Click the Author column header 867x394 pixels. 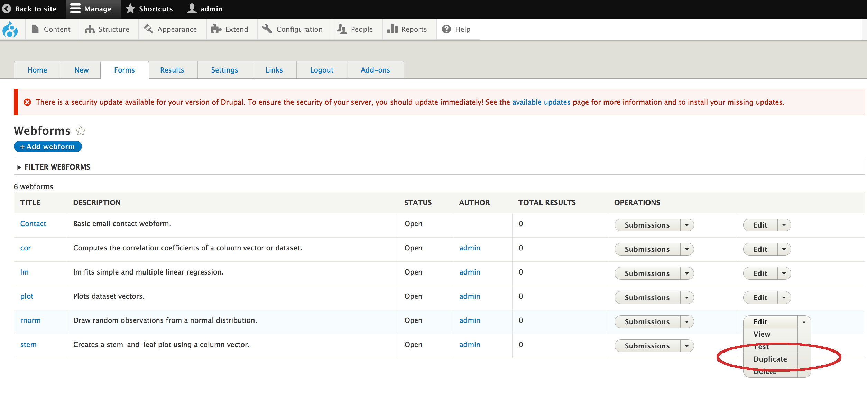tap(474, 203)
